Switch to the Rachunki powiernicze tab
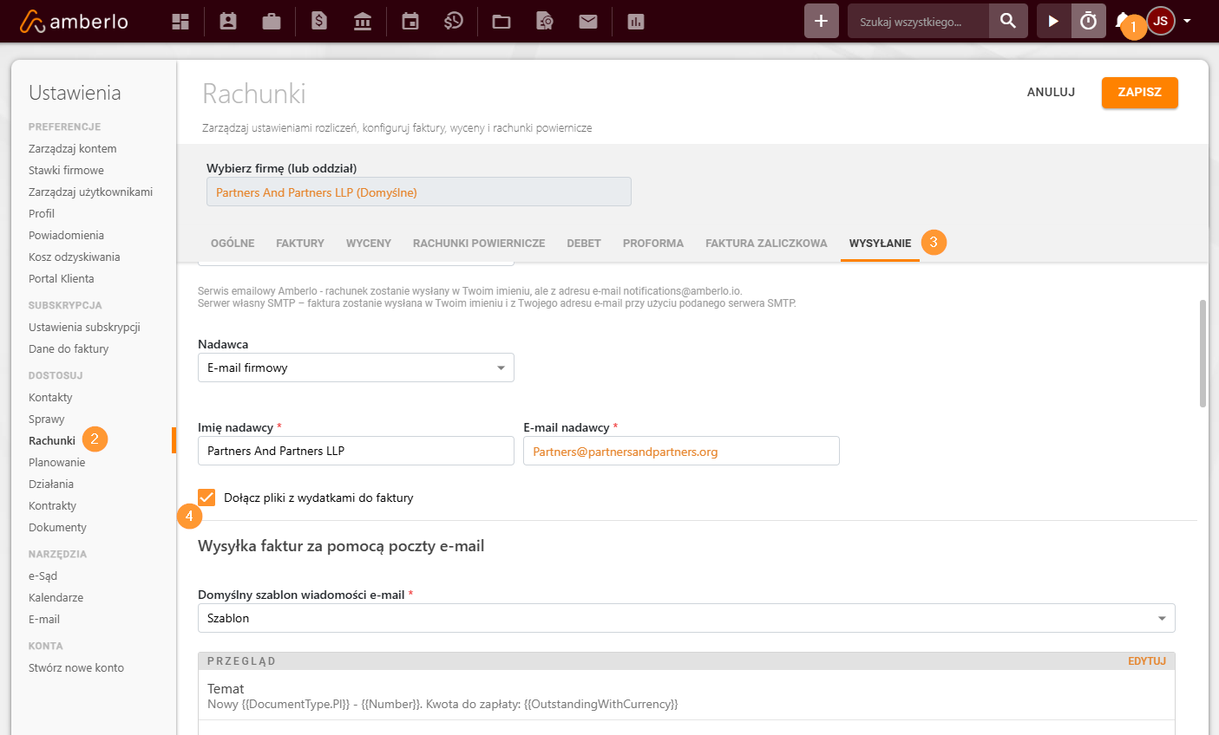 (x=479, y=244)
